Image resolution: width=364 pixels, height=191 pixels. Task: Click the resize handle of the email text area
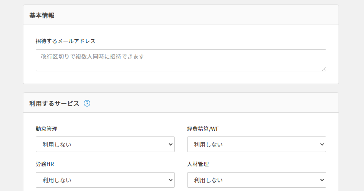(x=323, y=68)
